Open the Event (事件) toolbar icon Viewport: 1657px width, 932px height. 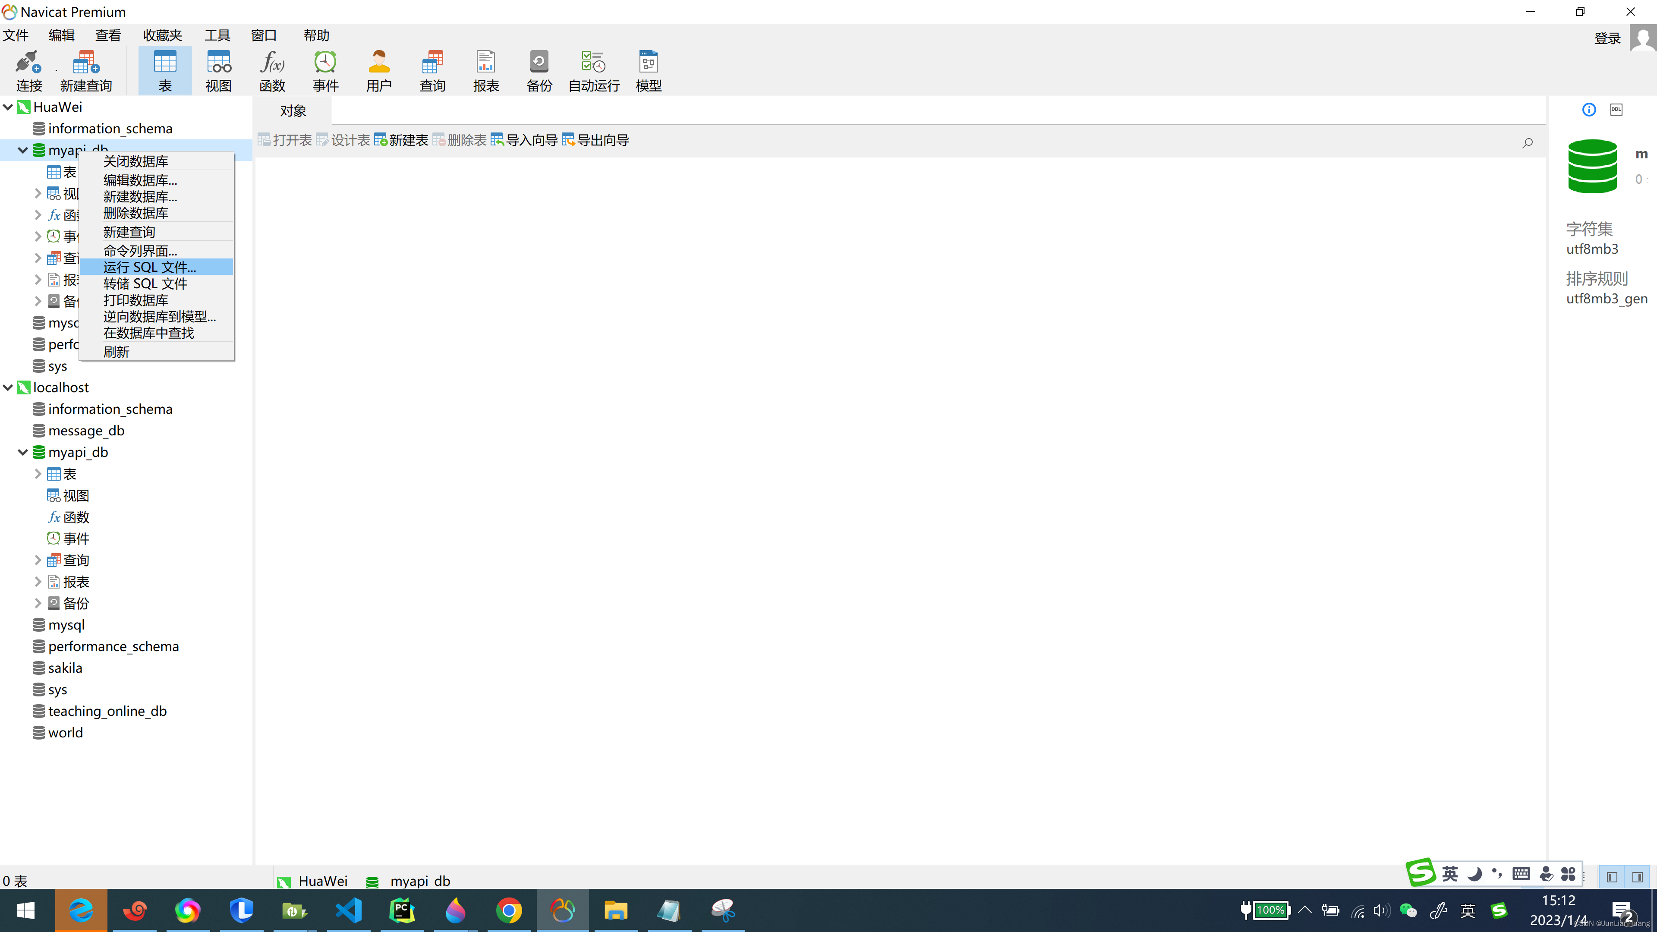[325, 71]
